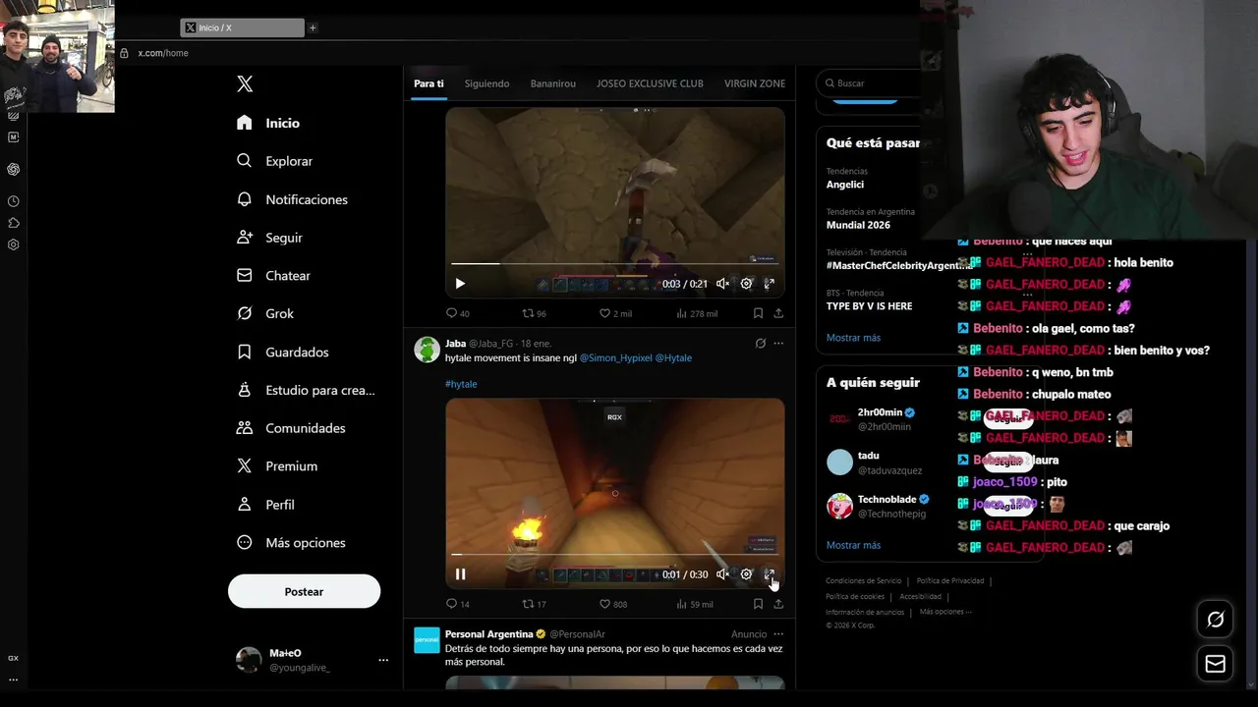
Task: Open a new browser tab
Action: tap(313, 27)
